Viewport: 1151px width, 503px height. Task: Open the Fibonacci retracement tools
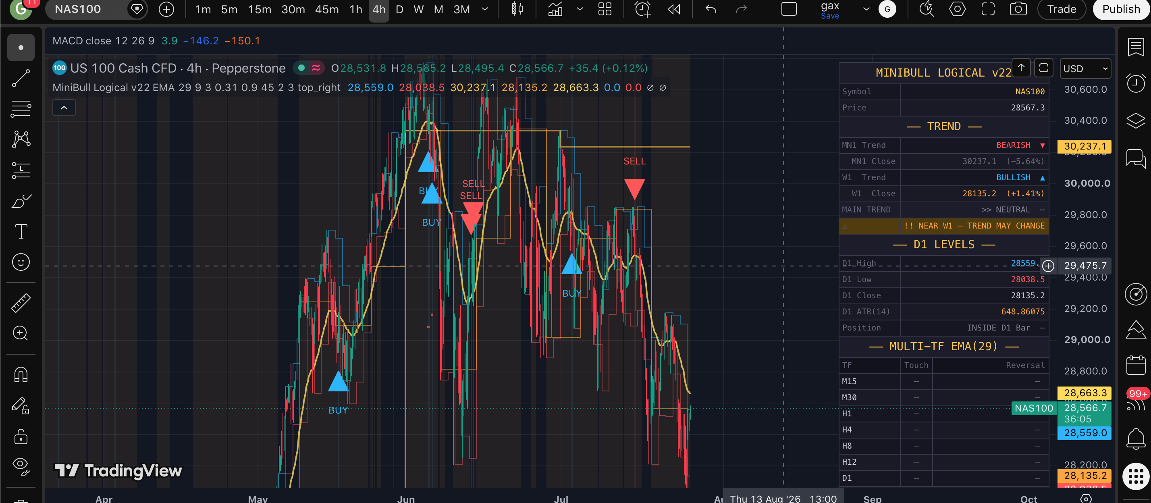tap(21, 108)
